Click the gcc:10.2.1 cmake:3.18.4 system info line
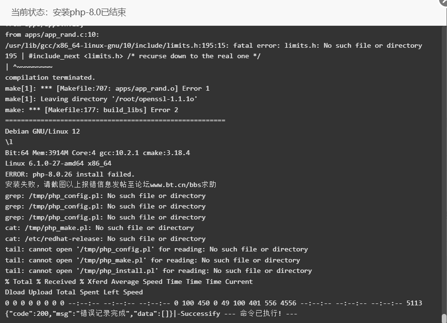 pos(97,153)
